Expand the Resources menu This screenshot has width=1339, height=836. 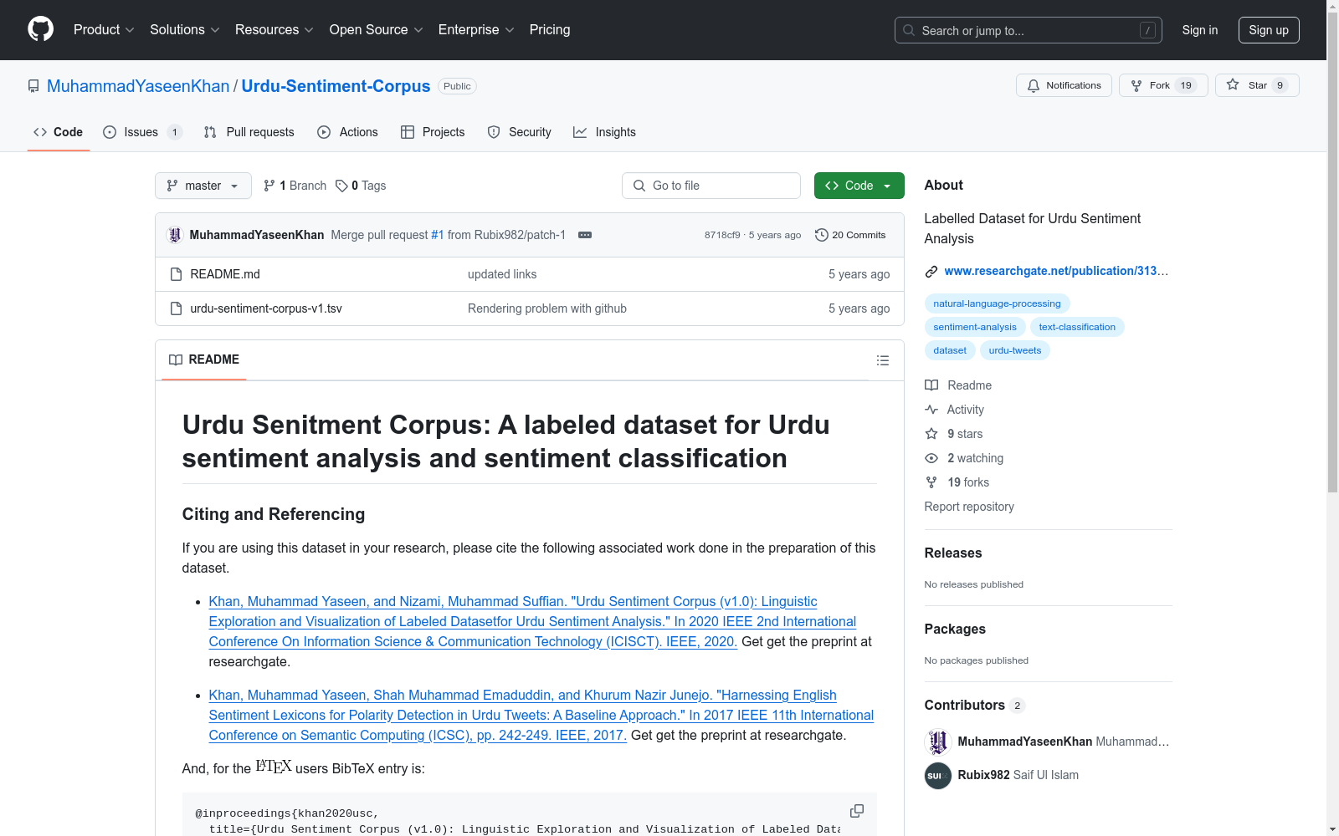(x=274, y=30)
